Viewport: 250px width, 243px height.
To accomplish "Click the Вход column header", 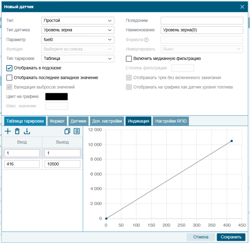I will click(22, 142).
